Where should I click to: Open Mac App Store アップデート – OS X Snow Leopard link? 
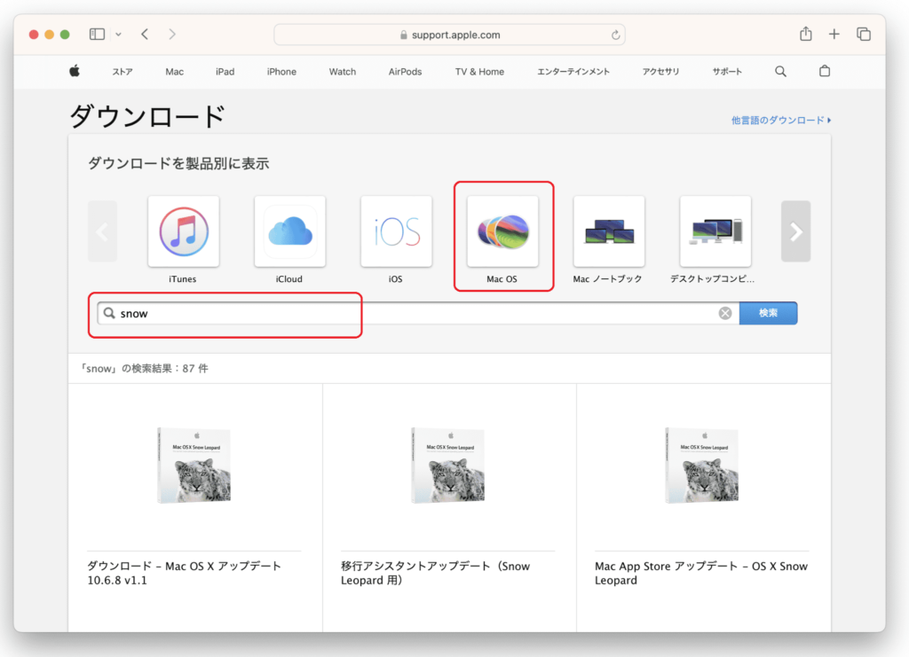701,573
